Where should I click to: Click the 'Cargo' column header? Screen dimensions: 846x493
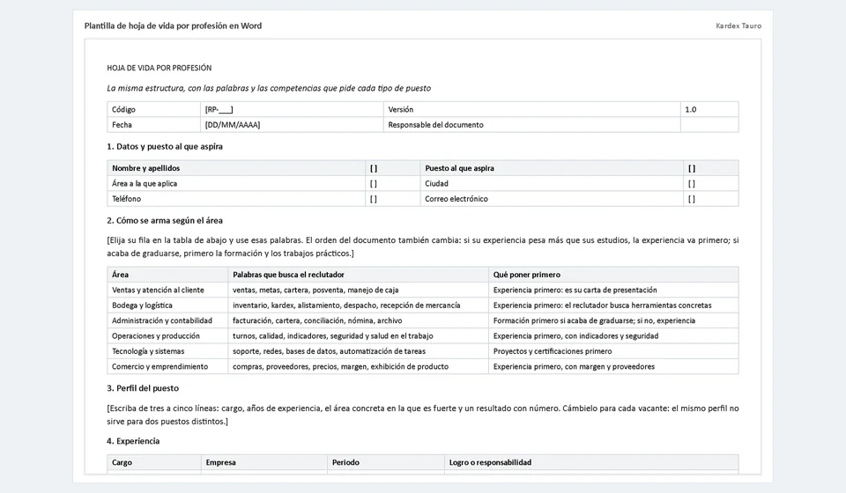pos(154,462)
